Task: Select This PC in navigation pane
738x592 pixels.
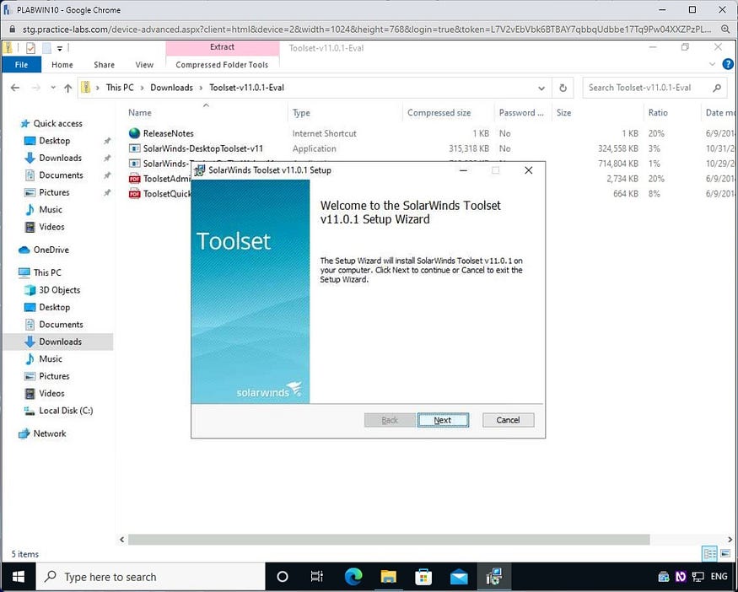Action: (x=47, y=272)
